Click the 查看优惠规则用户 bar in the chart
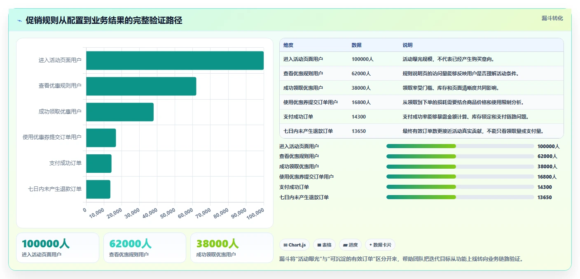The height and width of the screenshot is (279, 580). tap(141, 86)
